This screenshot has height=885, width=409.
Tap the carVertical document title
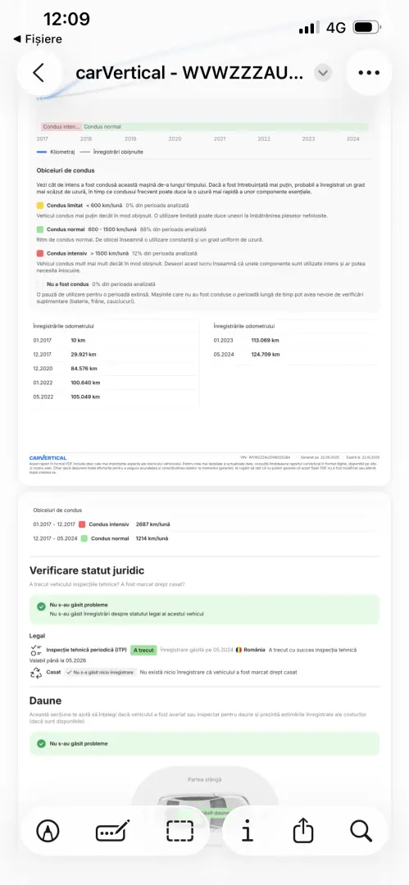pyautogui.click(x=189, y=73)
